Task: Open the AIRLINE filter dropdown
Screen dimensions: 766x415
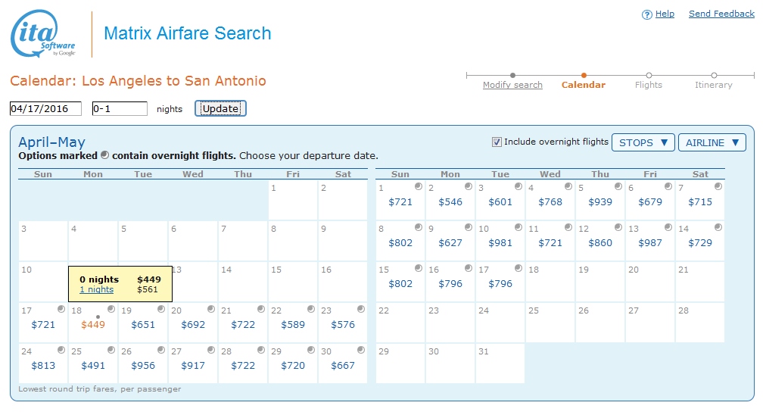Action: (x=712, y=142)
